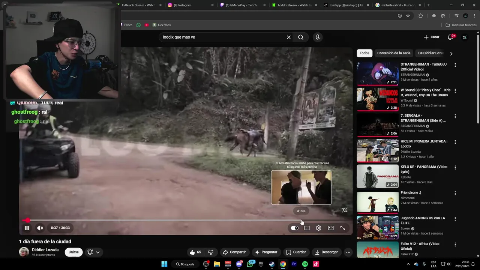480x270 pixels.
Task: Select the De Diddier Lozada chip
Action: (x=431, y=53)
